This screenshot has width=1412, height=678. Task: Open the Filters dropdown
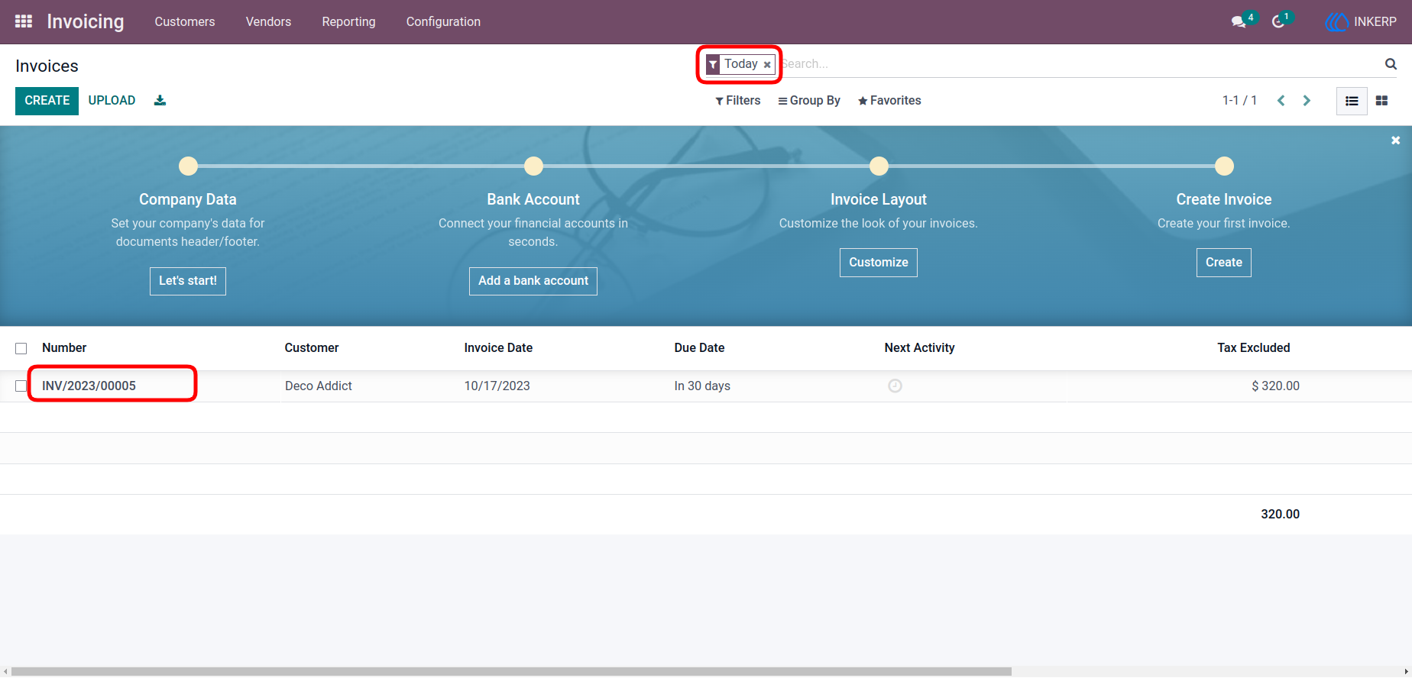738,101
